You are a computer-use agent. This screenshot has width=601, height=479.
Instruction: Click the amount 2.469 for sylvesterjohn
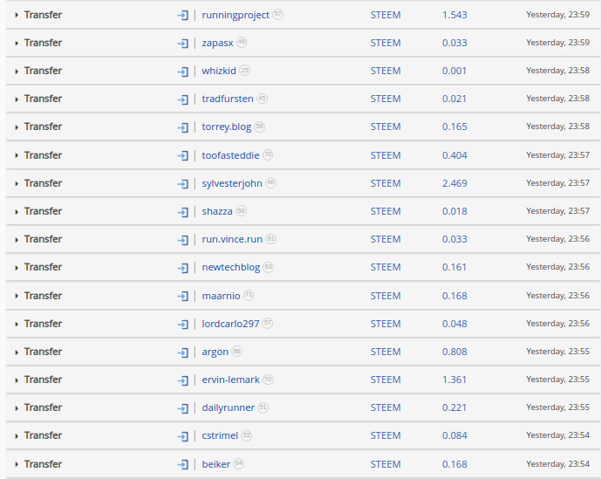pos(454,183)
